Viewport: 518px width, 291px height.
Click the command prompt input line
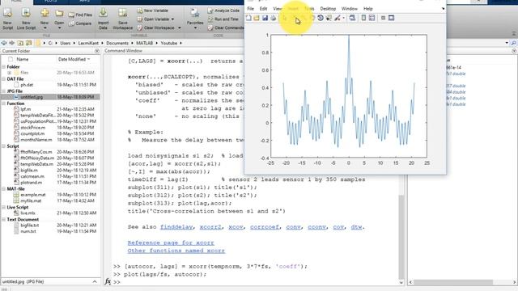click(260, 282)
